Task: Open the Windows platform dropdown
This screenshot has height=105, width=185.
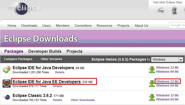Action: pyautogui.click(x=167, y=60)
